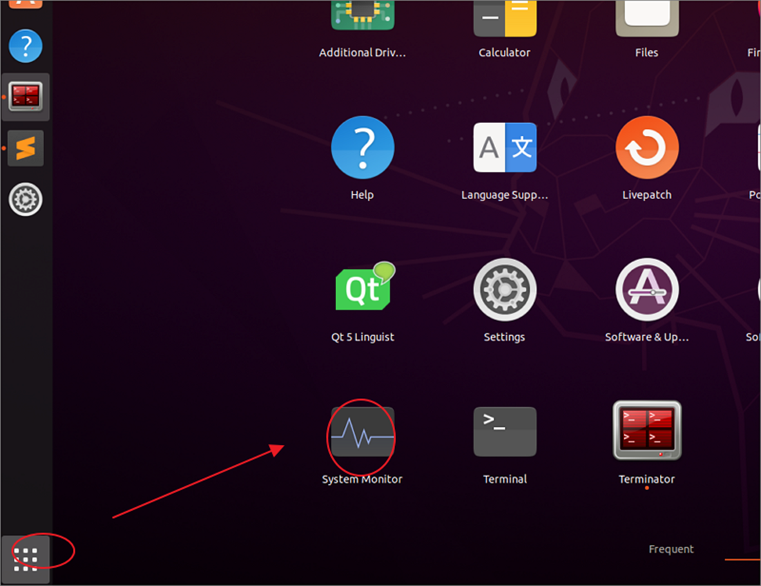
Task: Open the Help app in grid
Action: pyautogui.click(x=363, y=147)
